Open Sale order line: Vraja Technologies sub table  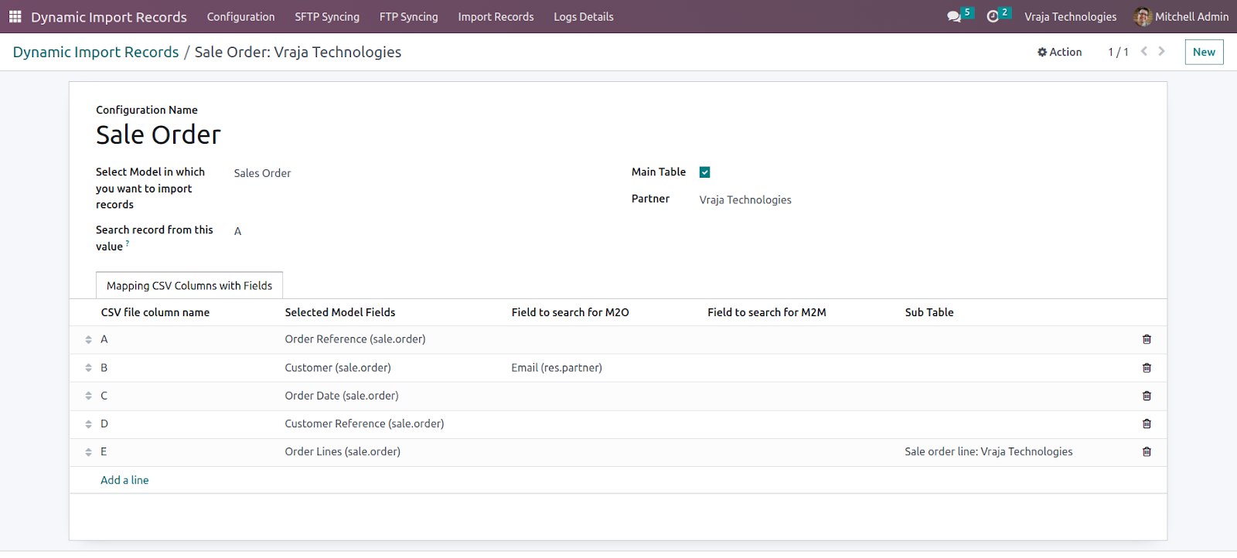[x=989, y=451]
